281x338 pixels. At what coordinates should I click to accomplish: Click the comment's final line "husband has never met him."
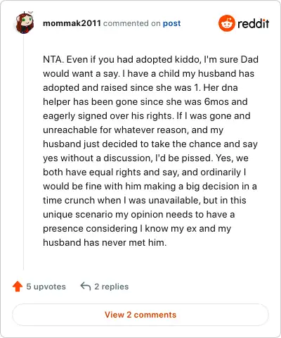105,242
